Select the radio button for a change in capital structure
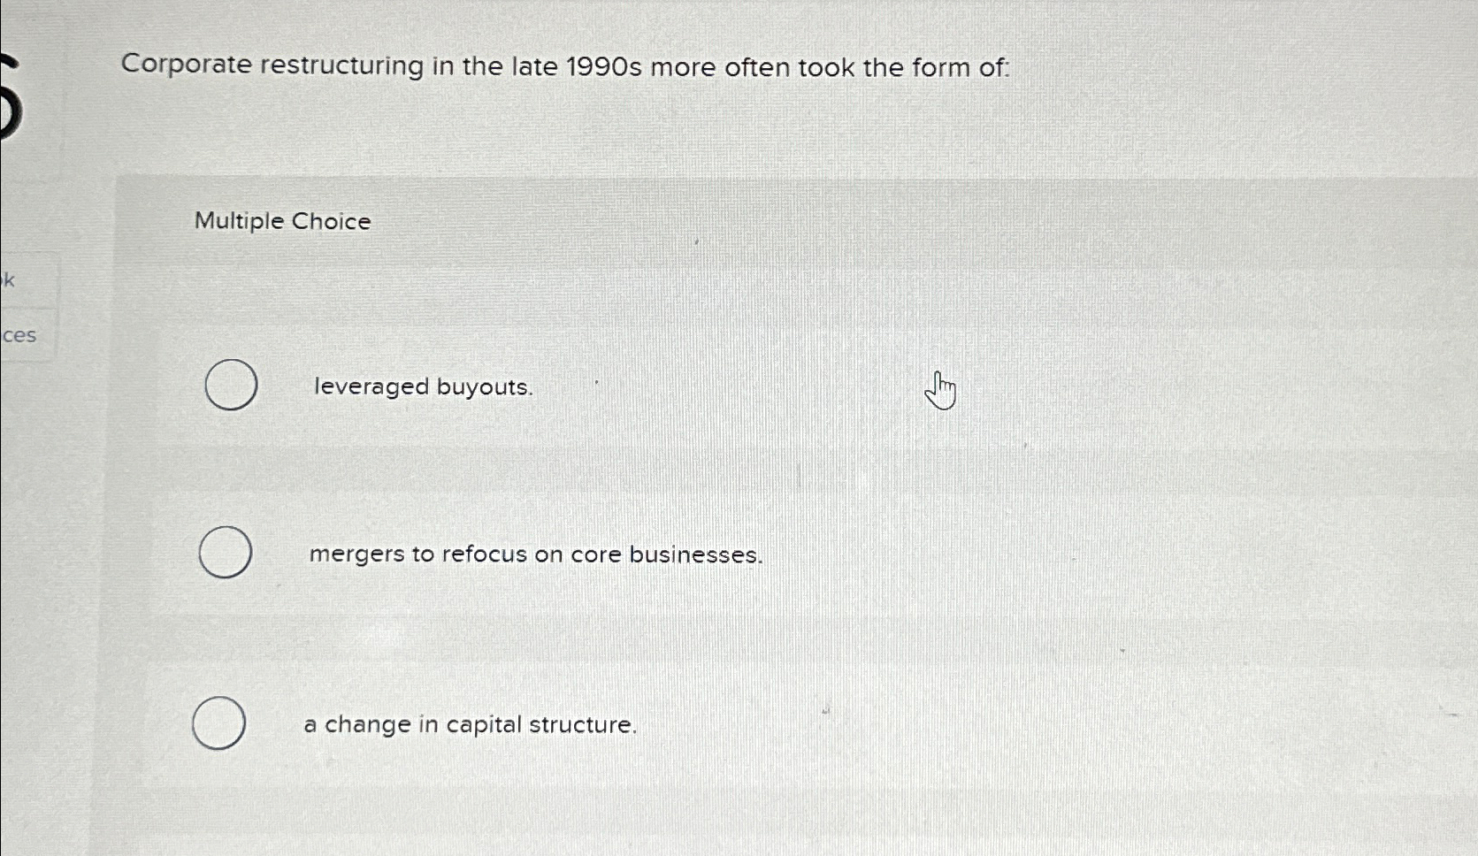Screen dimensions: 1478x856 pyautogui.click(x=219, y=723)
